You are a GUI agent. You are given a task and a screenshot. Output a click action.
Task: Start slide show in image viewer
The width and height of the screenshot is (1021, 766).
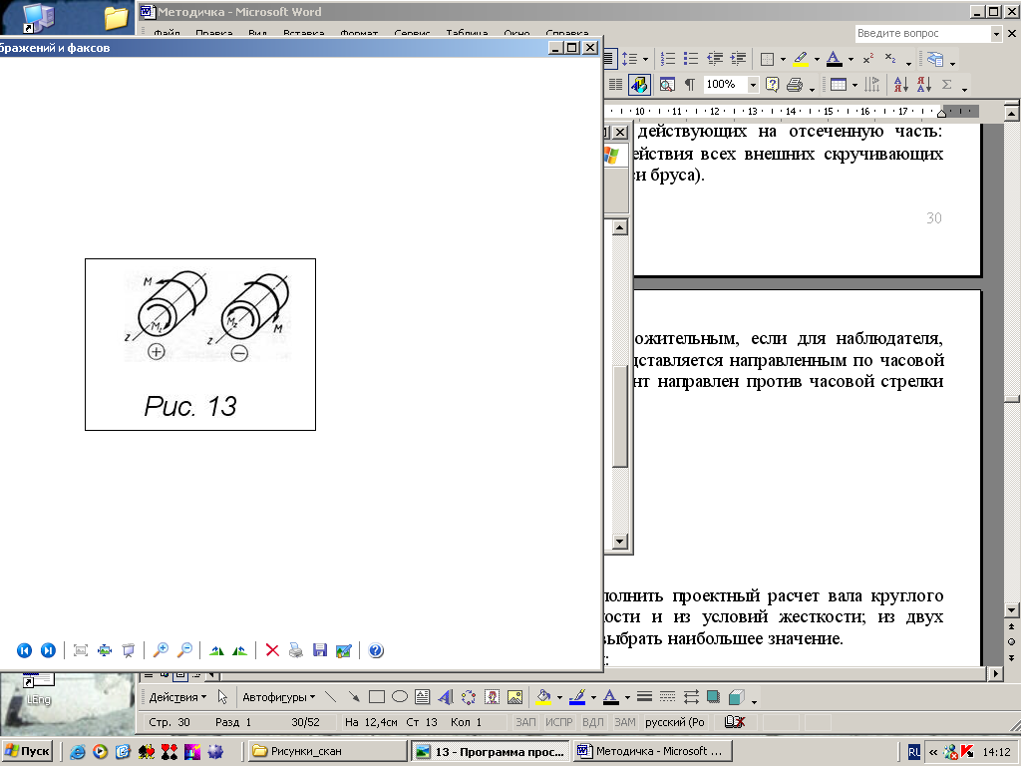(x=129, y=650)
